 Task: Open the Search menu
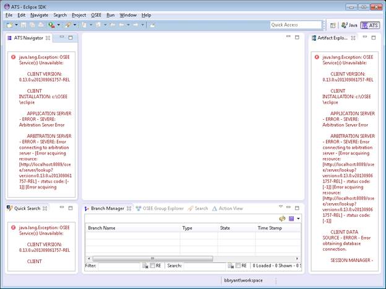click(x=60, y=15)
